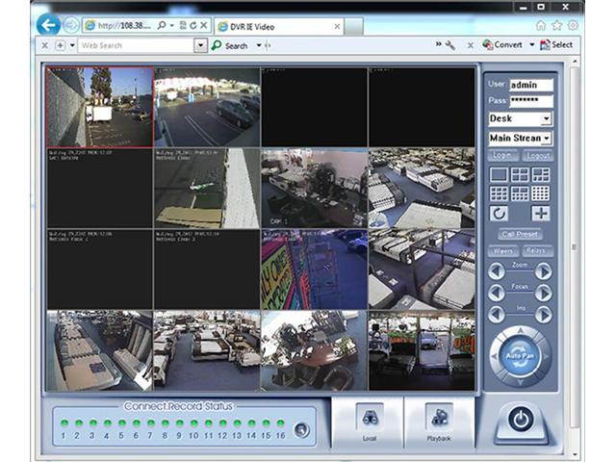The height and width of the screenshot is (462, 616).
Task: Select red-outlined first camera feed
Action: [x=100, y=107]
